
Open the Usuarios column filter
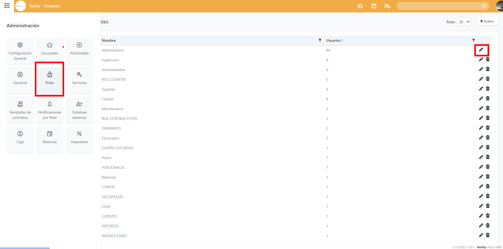(x=473, y=40)
